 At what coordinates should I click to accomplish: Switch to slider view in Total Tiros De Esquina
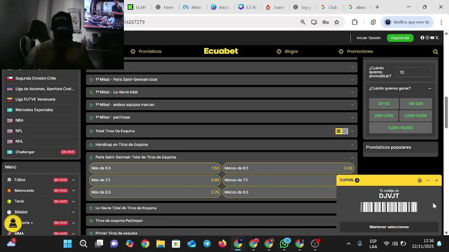[x=345, y=131]
